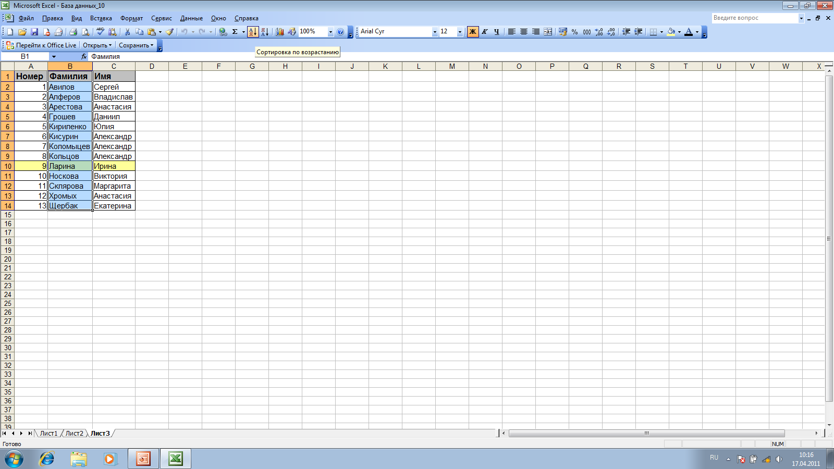Click the Print Preview icon
834x469 pixels.
click(85, 32)
